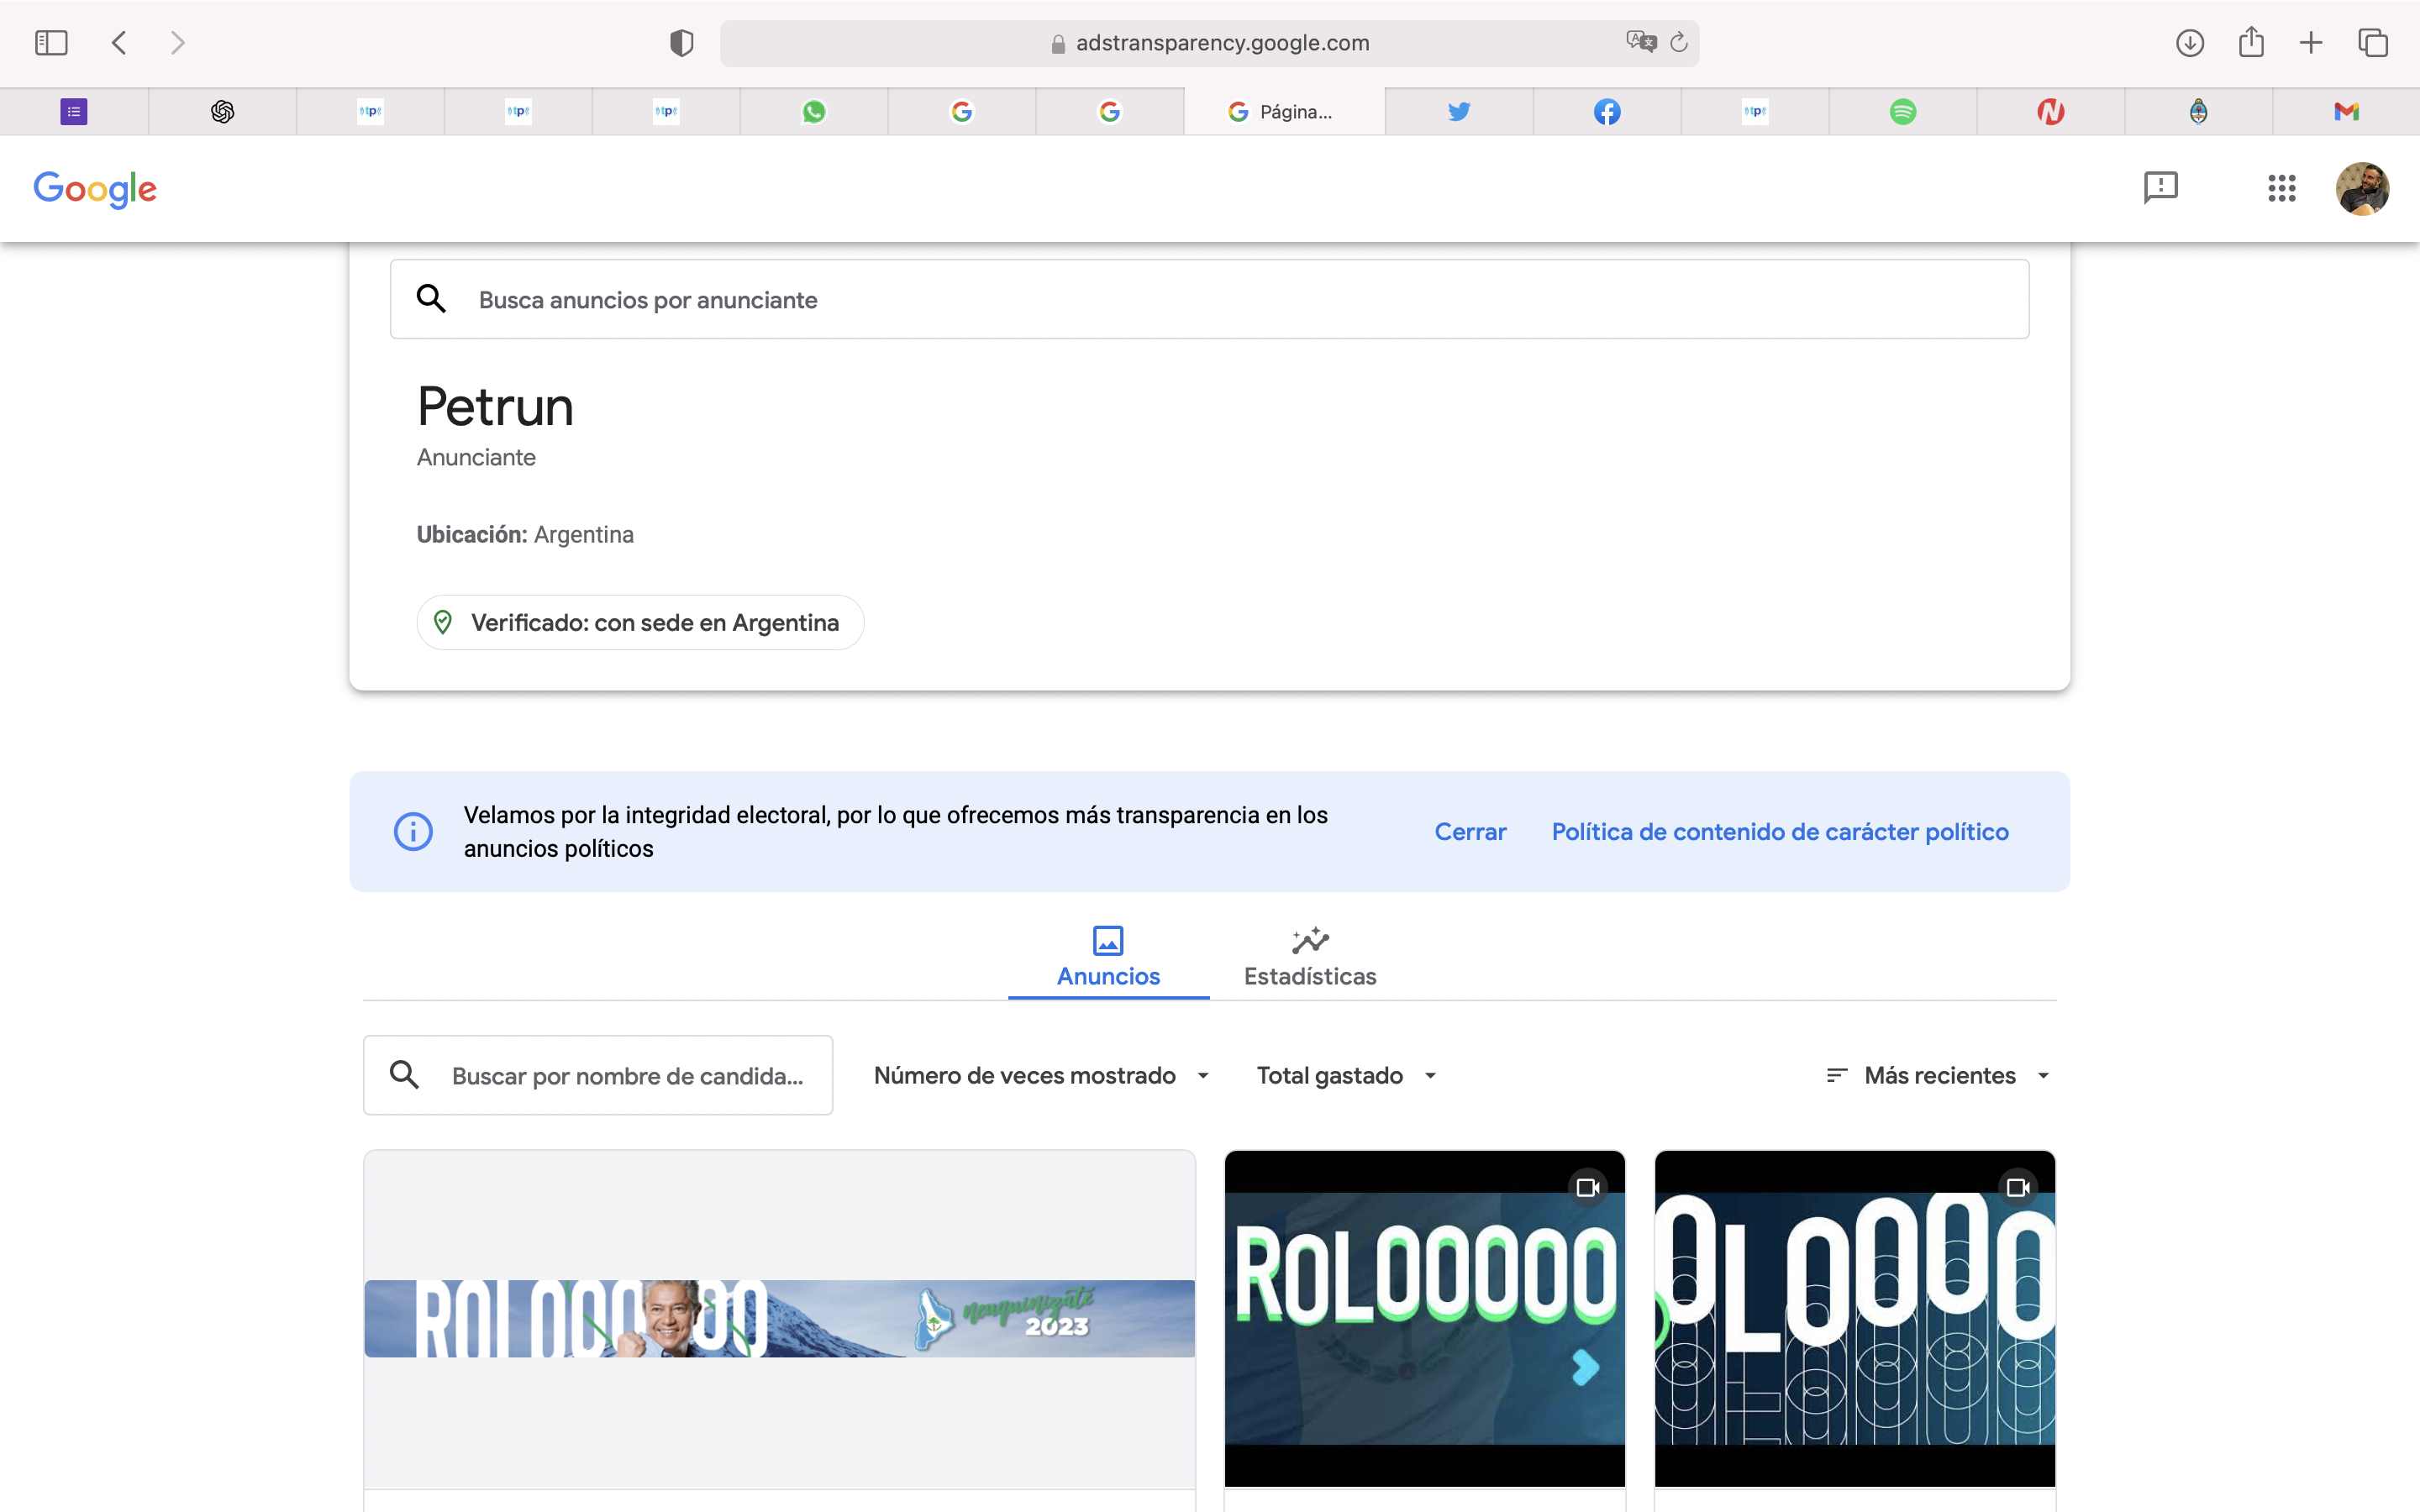Open the send feedback icon
This screenshot has height=1512, width=2420.
coord(2160,188)
